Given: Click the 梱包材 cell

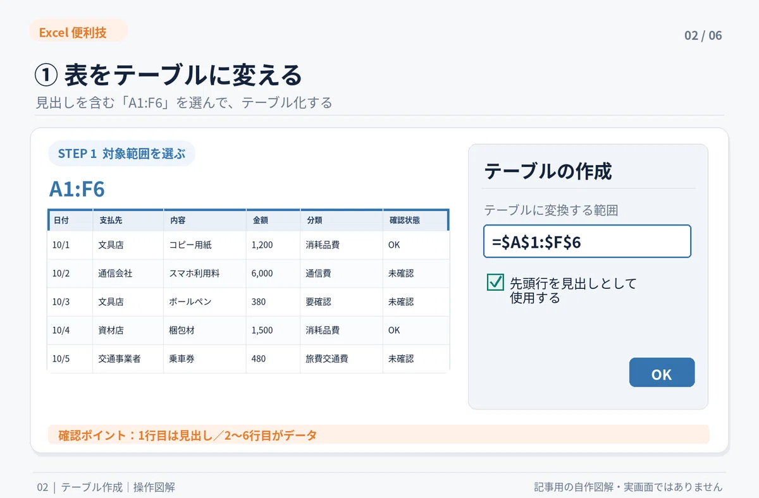Looking at the screenshot, I should (205, 331).
